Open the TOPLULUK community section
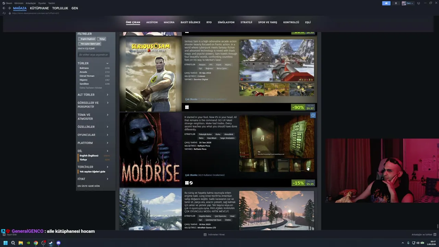This screenshot has width=439, height=247. (x=60, y=8)
